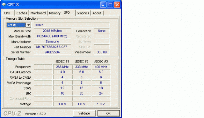
Task: Click the Slot #1 combo box text
Action: pyautogui.click(x=16, y=25)
